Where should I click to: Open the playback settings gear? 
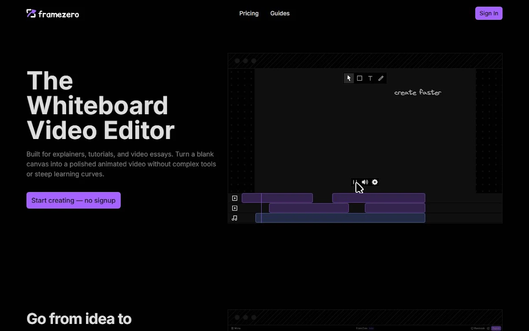click(375, 182)
